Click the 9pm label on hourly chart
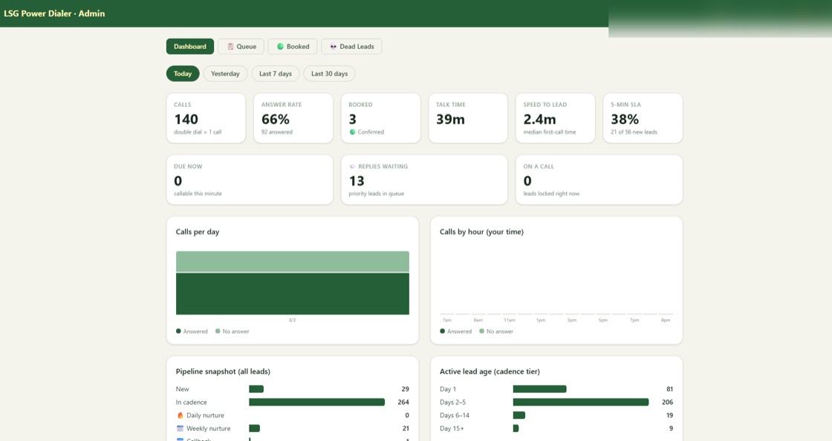The width and height of the screenshot is (832, 441). (666, 320)
